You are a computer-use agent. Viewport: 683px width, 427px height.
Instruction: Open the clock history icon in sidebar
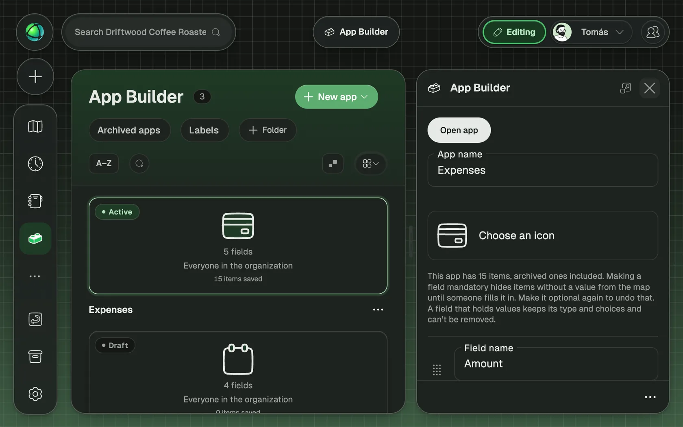tap(35, 164)
